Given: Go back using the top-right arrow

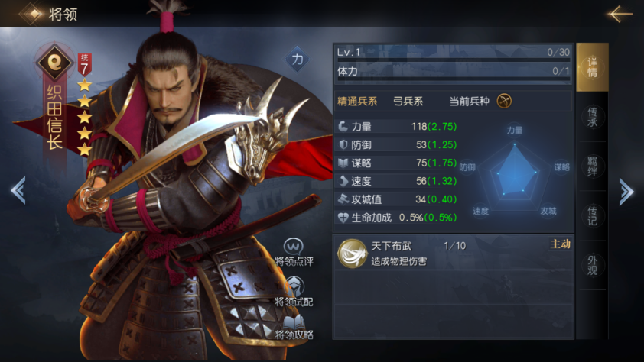Looking at the screenshot, I should 620,14.
